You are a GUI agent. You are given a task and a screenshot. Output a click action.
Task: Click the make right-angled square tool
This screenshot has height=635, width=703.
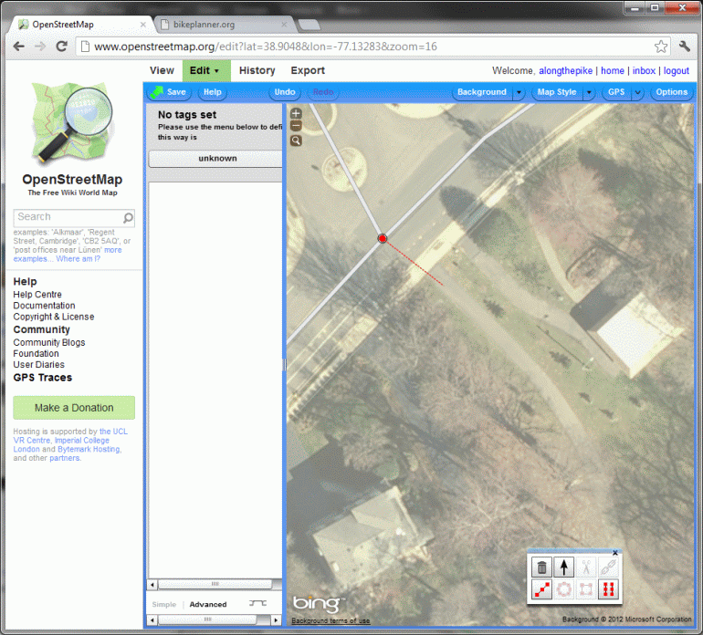coord(586,589)
